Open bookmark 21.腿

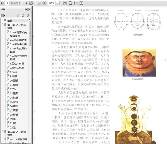tap(13, 123)
